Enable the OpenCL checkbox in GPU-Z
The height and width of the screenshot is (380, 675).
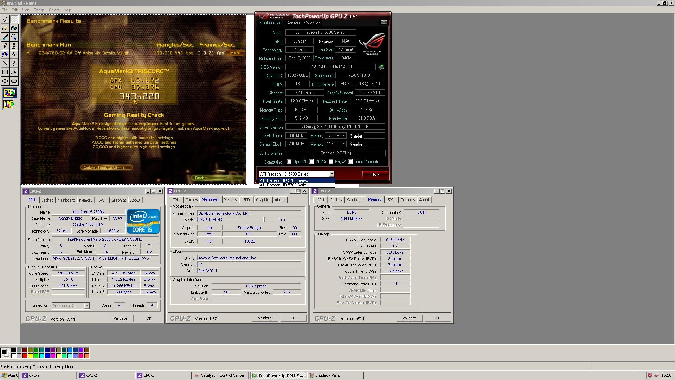[x=289, y=162]
